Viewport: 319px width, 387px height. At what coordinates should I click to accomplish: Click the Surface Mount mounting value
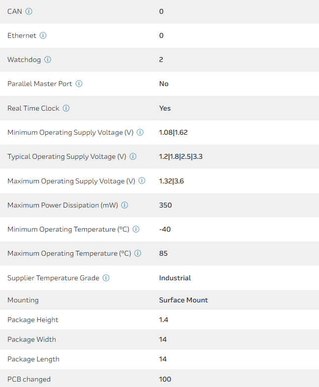pyautogui.click(x=183, y=300)
